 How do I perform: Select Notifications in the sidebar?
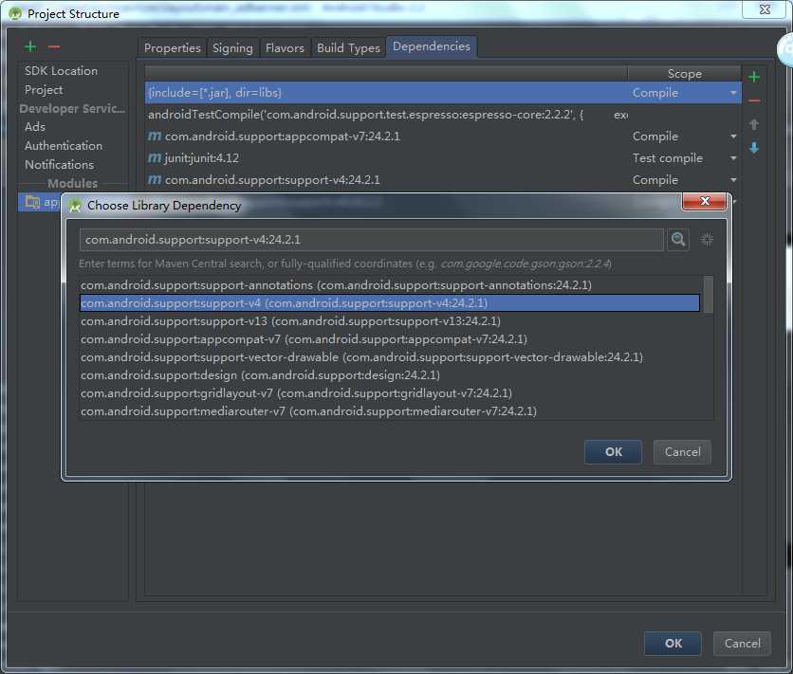tap(59, 165)
